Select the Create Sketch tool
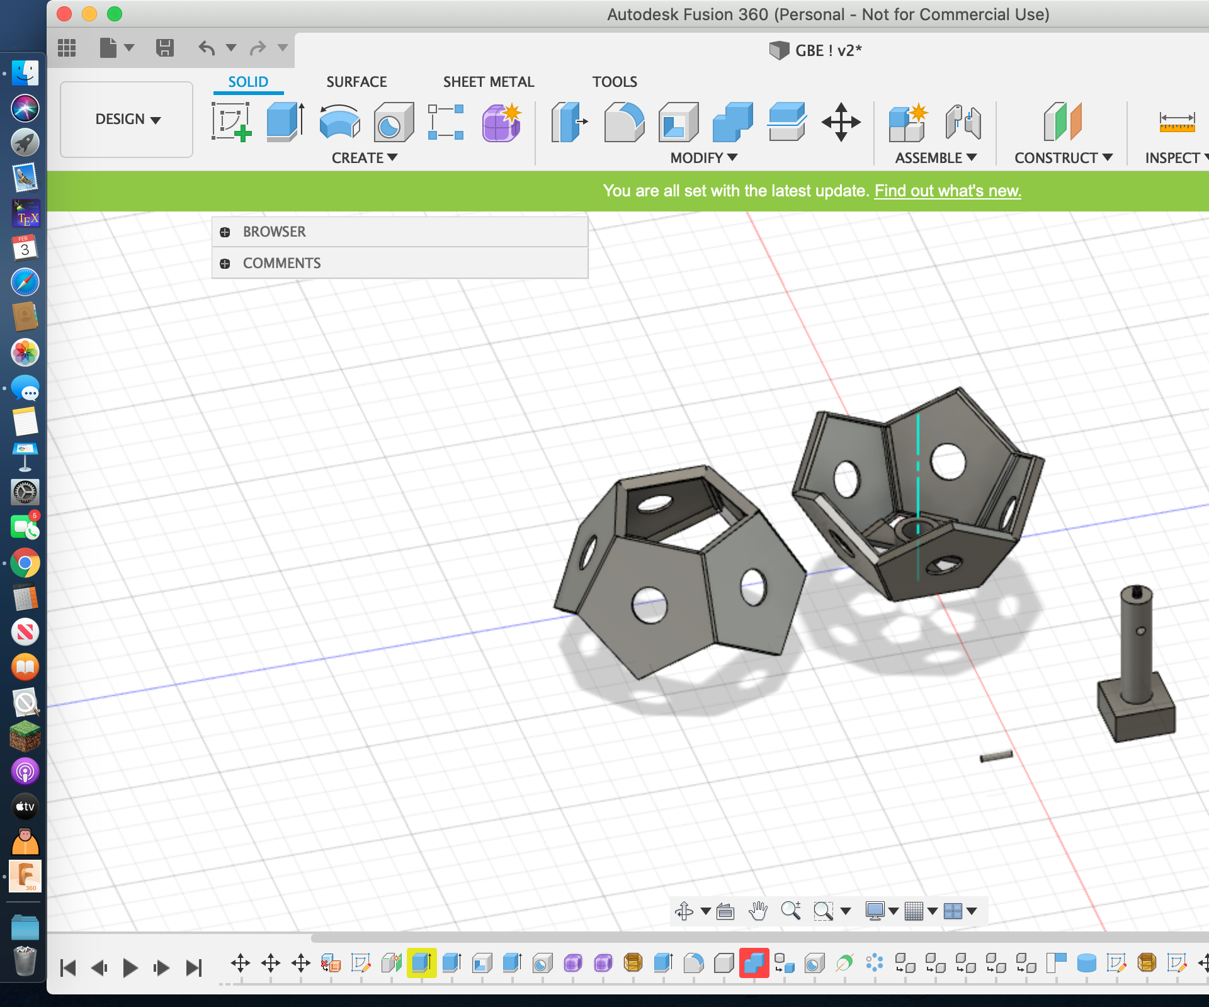The height and width of the screenshot is (1007, 1209). tap(231, 123)
